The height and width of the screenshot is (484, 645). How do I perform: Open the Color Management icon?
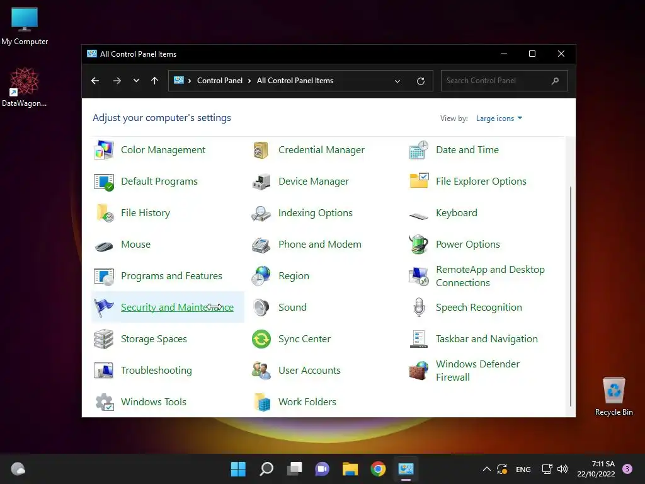[104, 150]
